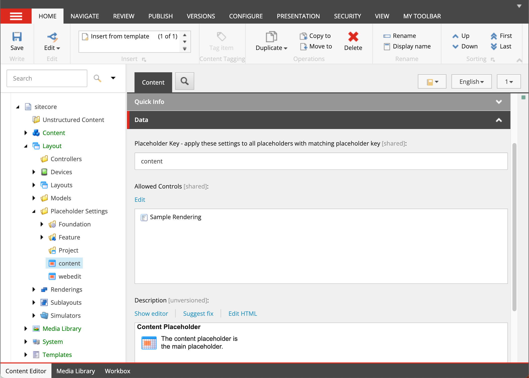Click the Rename icon
529x378 pixels.
click(x=387, y=36)
